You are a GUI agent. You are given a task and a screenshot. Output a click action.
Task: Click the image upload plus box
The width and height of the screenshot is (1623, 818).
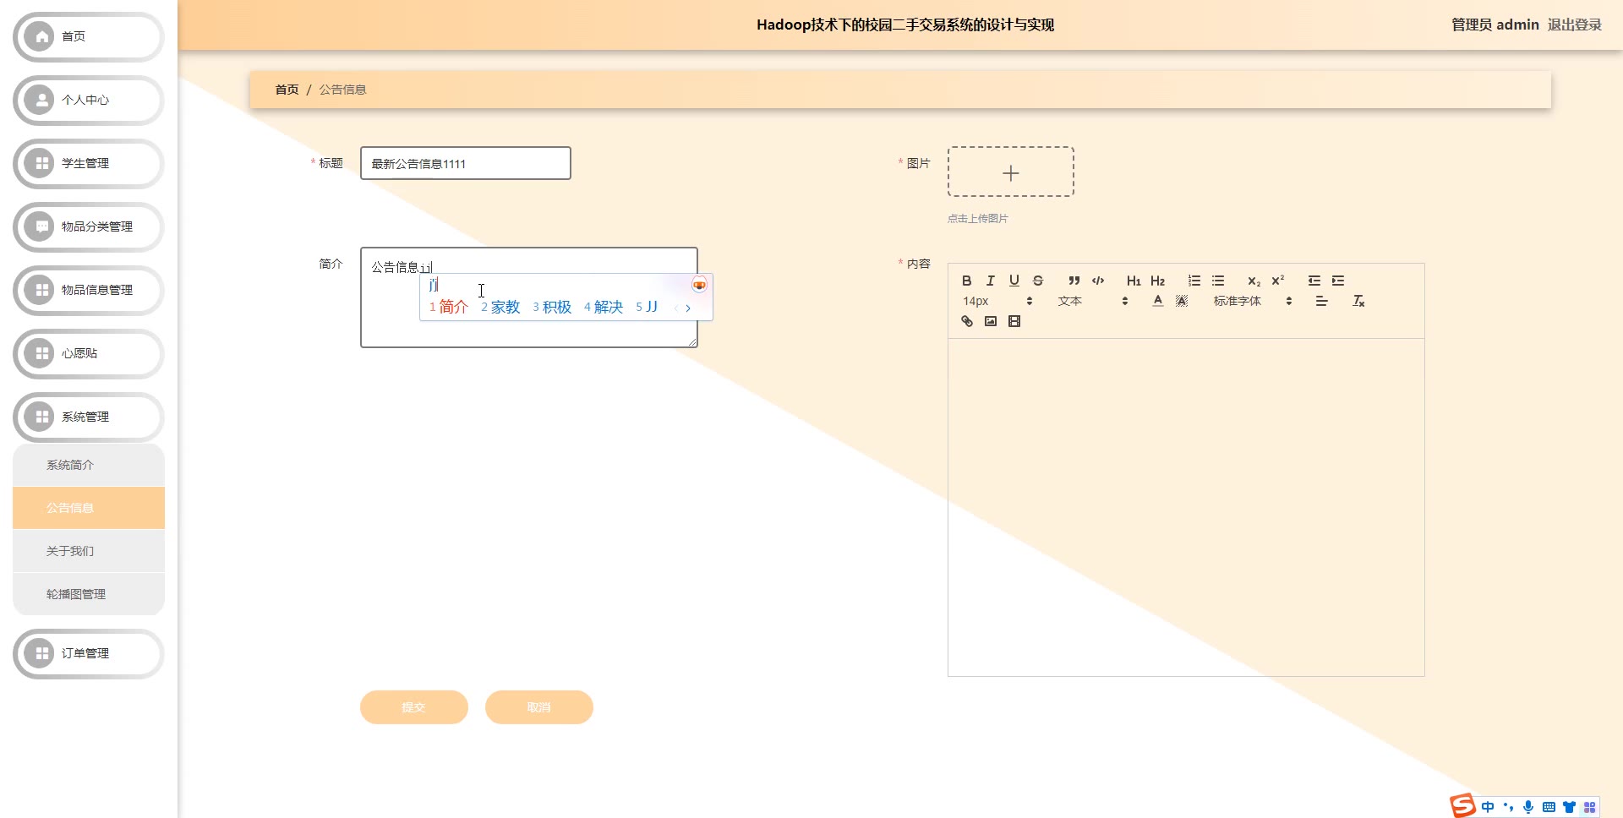click(1011, 172)
